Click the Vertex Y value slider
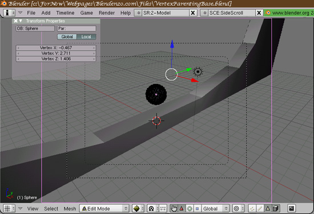Image resolution: width=314 pixels, height=214 pixels. (56, 53)
